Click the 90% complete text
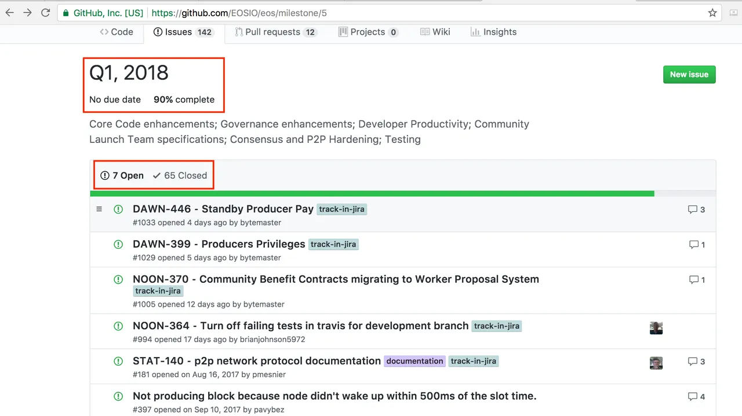Screen dimensions: 742x416 click(184, 100)
